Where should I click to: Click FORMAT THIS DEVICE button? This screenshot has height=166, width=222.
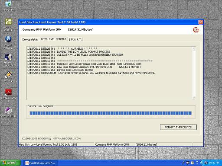click(x=178, y=128)
